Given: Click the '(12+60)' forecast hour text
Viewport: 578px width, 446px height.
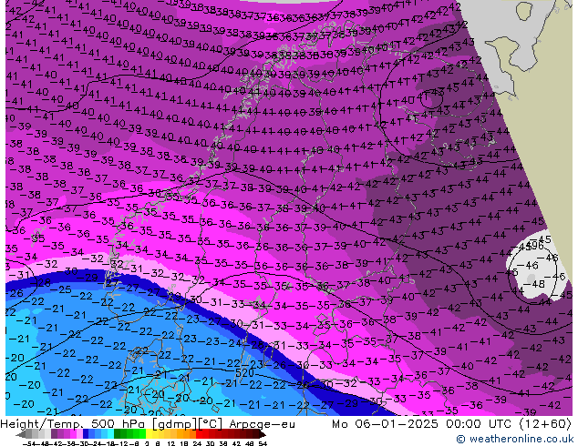Looking at the screenshot, I should [x=545, y=424].
